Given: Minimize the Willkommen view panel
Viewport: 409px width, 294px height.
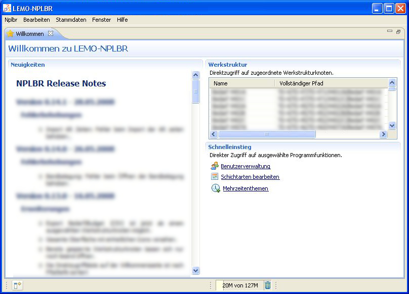Looking at the screenshot, I should point(390,31).
